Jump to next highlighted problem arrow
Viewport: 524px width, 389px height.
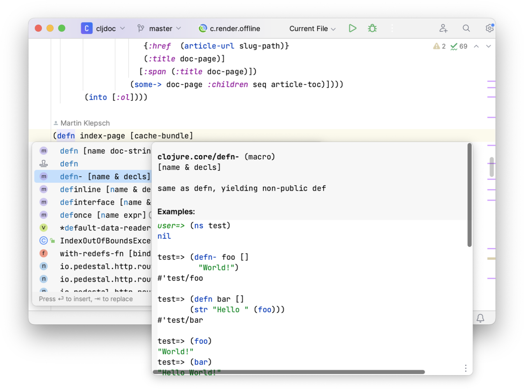(489, 46)
